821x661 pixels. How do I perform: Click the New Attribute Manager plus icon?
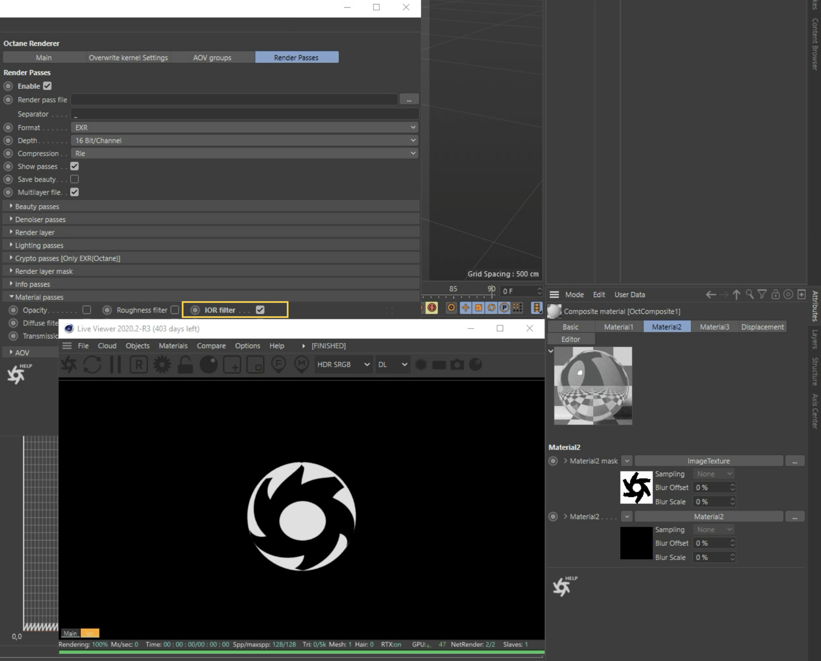tap(801, 294)
